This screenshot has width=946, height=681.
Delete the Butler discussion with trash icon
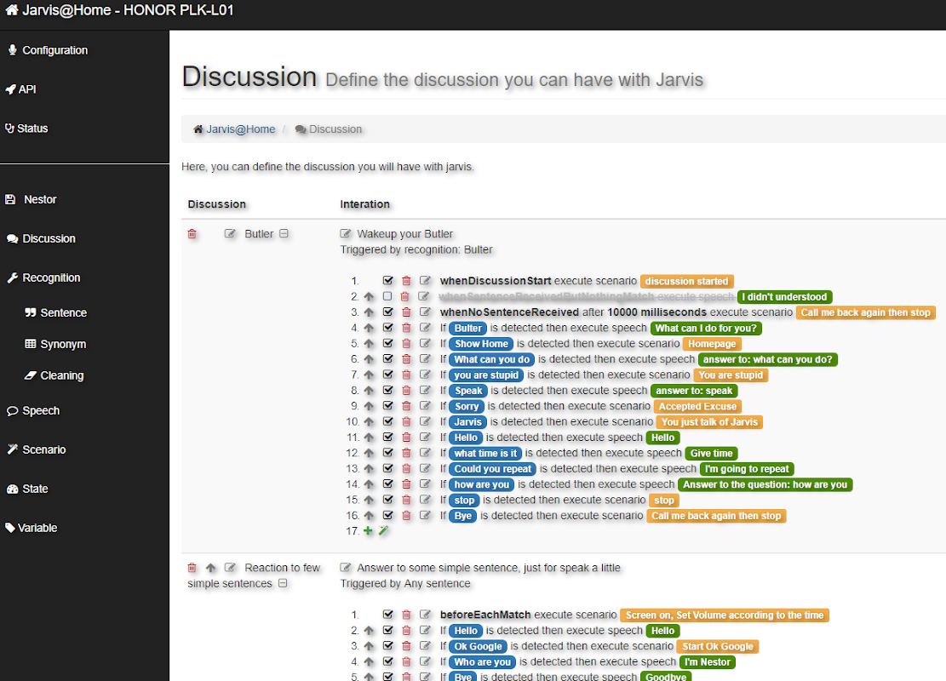point(192,234)
